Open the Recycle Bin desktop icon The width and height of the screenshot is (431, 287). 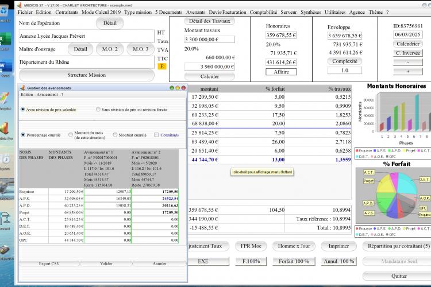coord(4,10)
